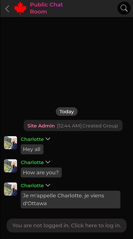Click the red maple leaf logo
Screen dimensions: 133x239
click(20, 8)
